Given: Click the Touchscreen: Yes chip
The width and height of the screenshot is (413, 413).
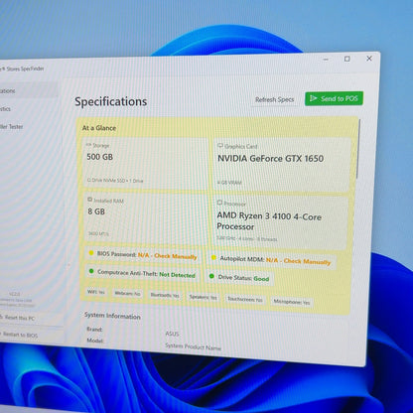Looking at the screenshot, I should (245, 300).
